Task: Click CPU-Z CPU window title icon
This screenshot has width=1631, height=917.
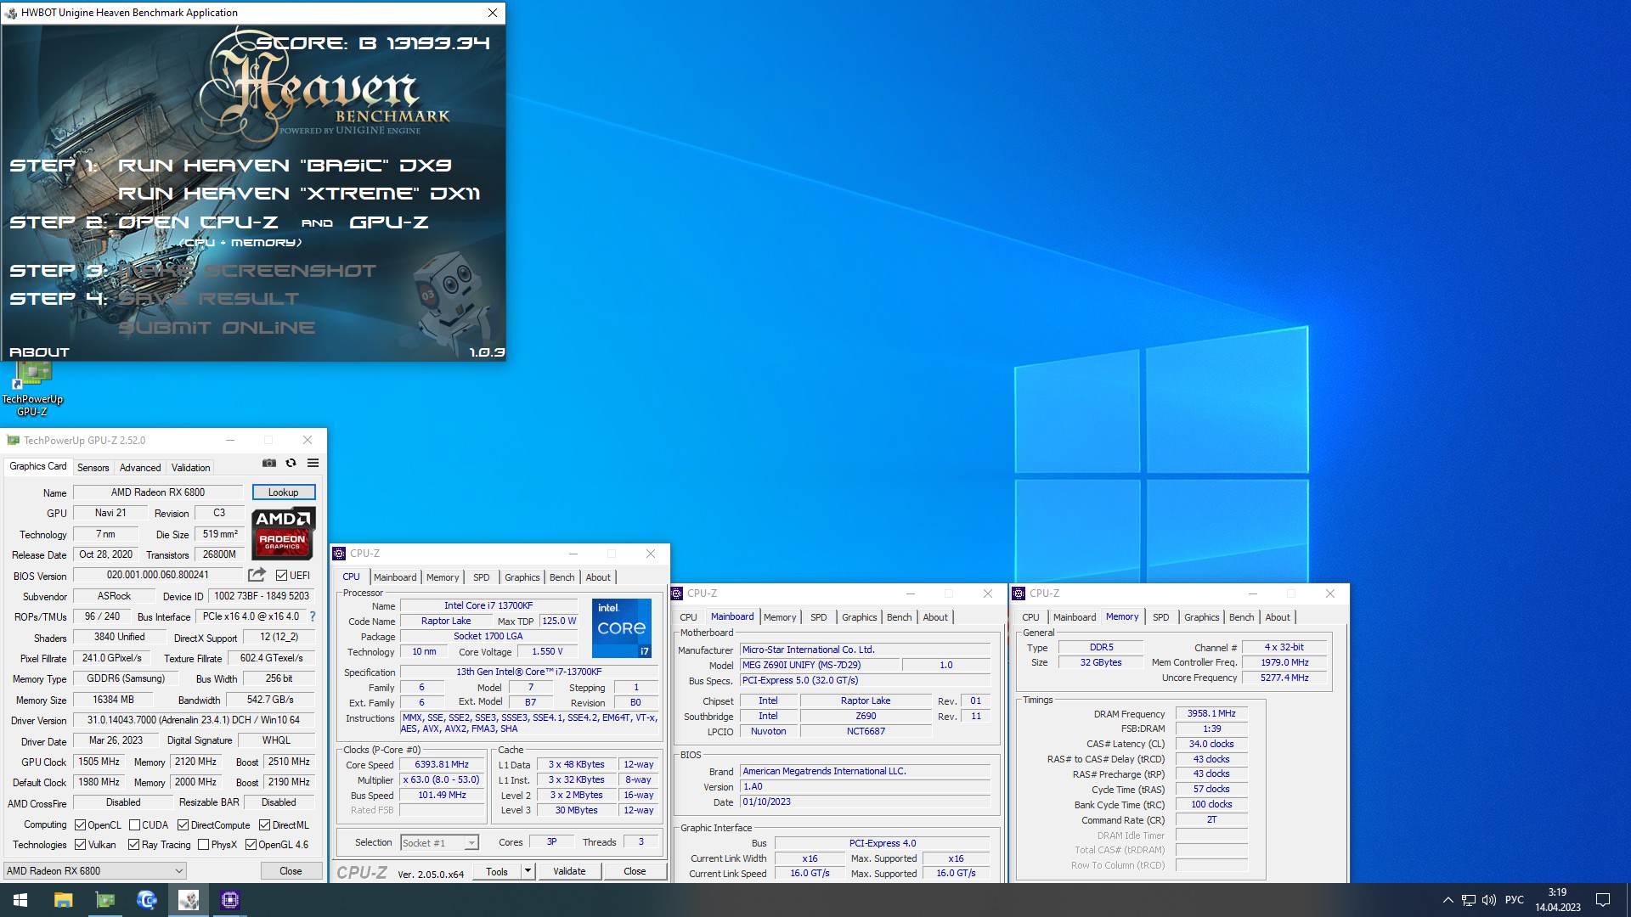Action: 339,554
